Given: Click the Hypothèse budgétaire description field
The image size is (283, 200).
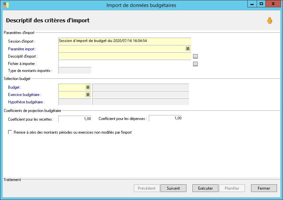Looking at the screenshot, I should [x=141, y=102].
